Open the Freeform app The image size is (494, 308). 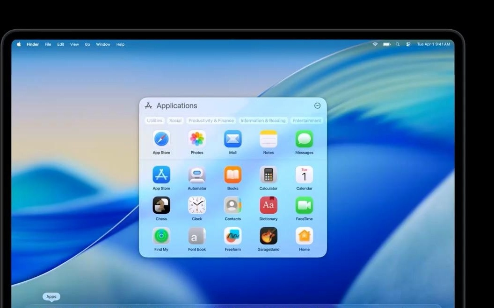tap(233, 236)
